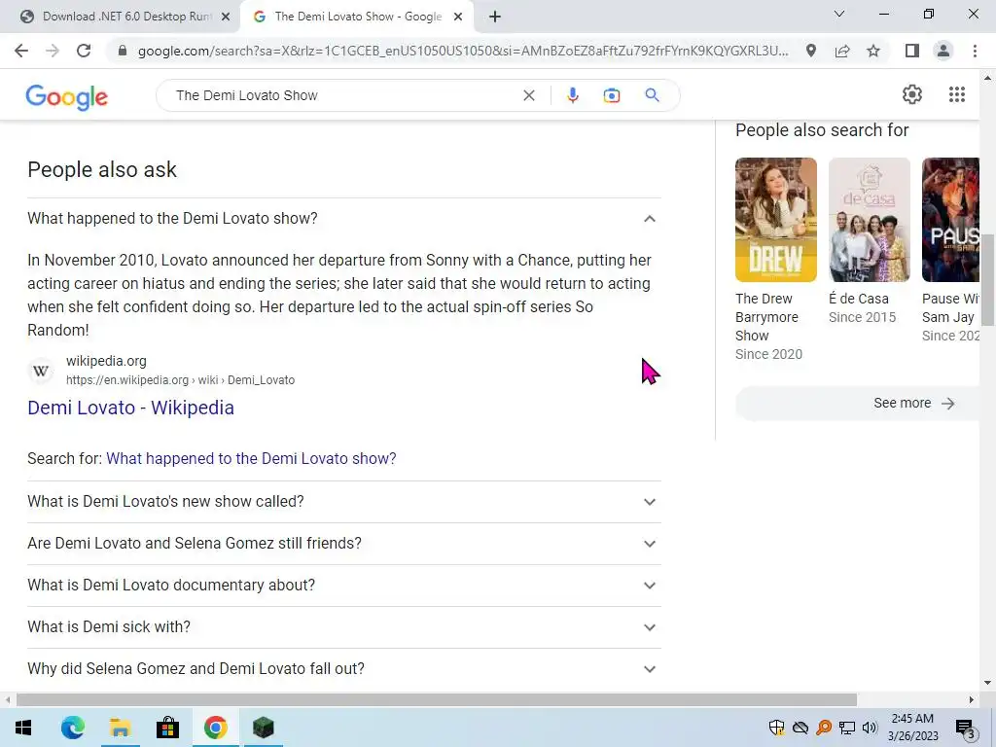Screen dimensions: 996x747
Task: Open Google apps grid
Action: tap(957, 94)
